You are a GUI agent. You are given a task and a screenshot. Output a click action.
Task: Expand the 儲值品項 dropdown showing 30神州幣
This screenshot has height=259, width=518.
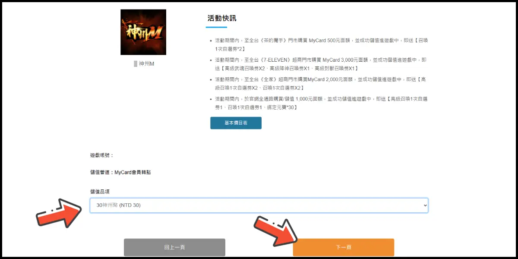pyautogui.click(x=259, y=205)
